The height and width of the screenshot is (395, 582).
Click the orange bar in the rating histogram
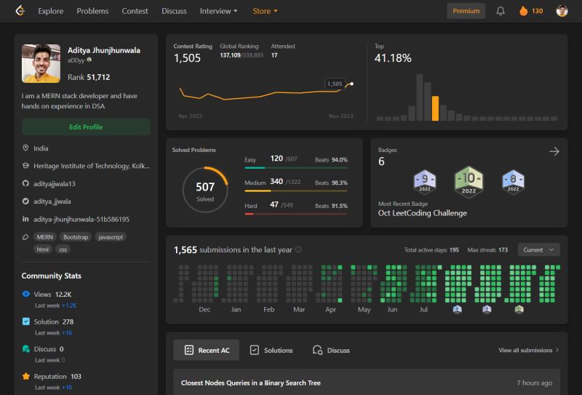[x=435, y=108]
